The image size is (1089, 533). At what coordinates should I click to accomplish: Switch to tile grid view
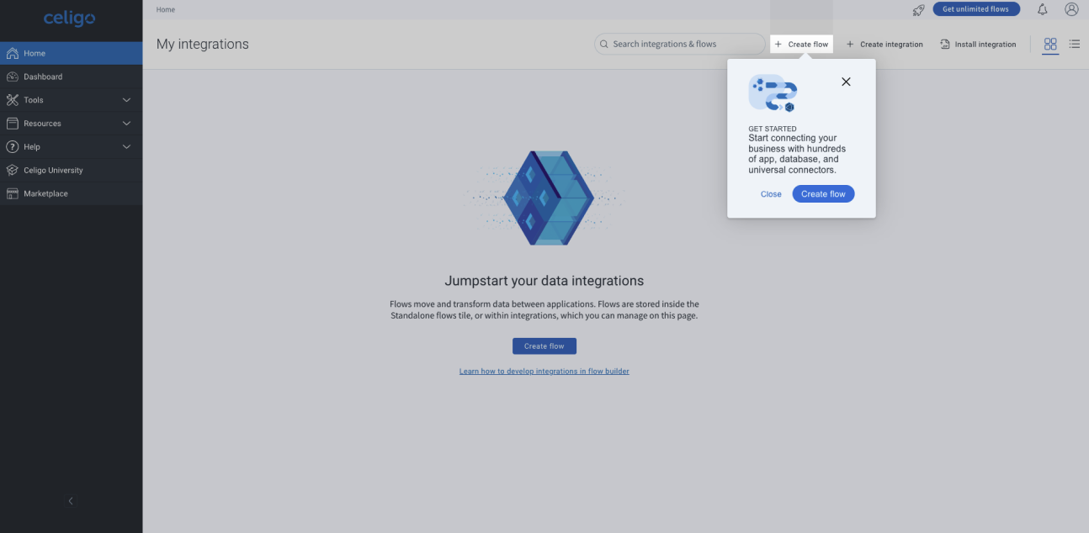pyautogui.click(x=1049, y=44)
